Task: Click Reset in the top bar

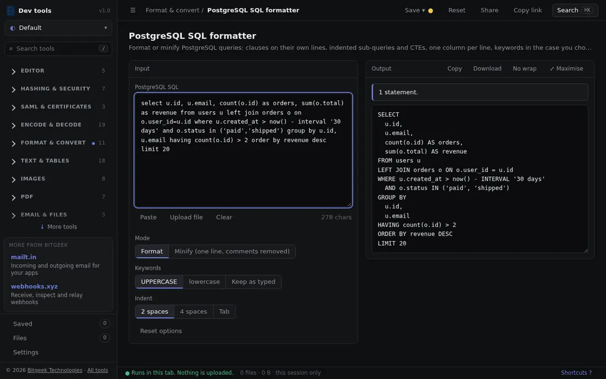Action: click(457, 10)
